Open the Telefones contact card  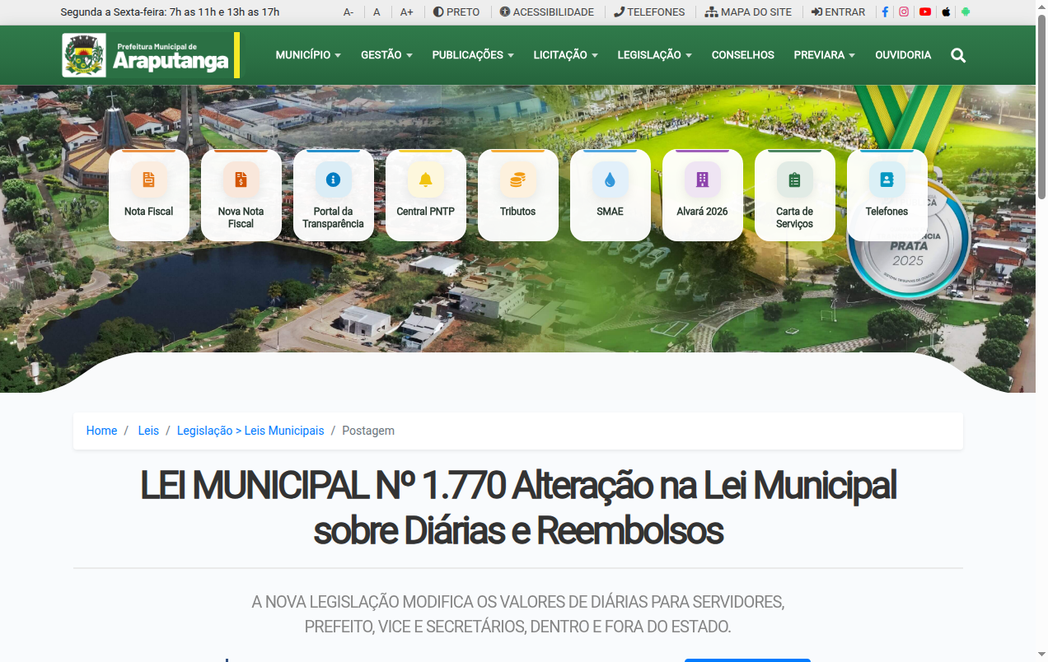(x=887, y=195)
